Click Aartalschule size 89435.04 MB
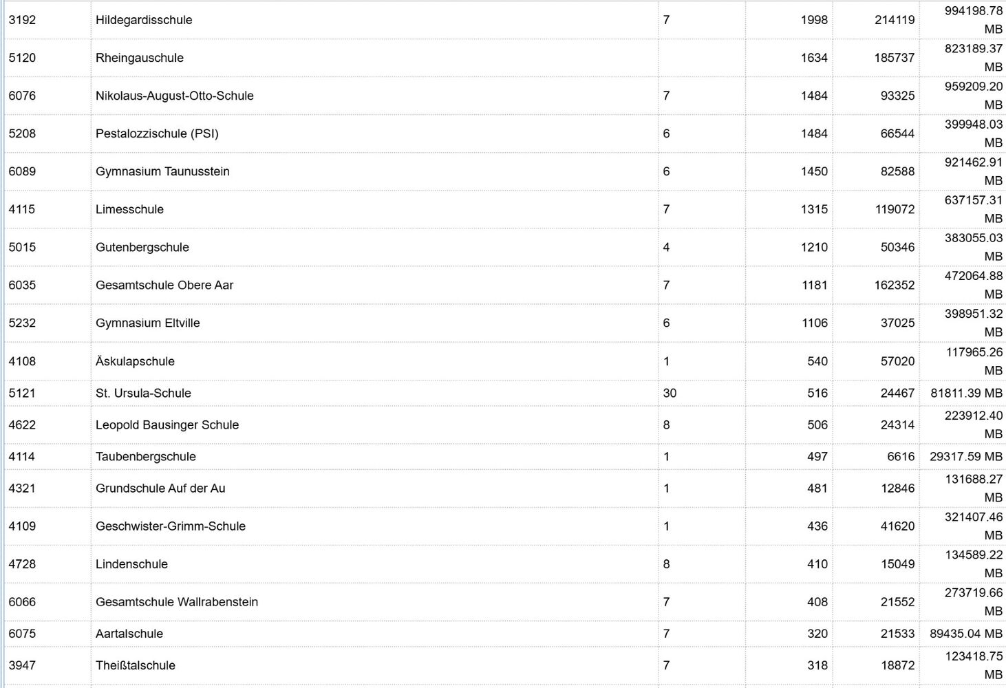1006x688 pixels. tap(966, 634)
